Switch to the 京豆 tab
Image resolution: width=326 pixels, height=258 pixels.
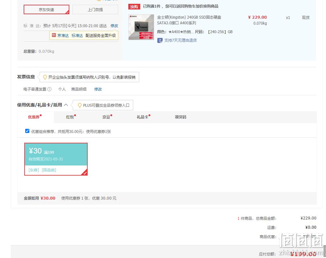click(x=106, y=117)
